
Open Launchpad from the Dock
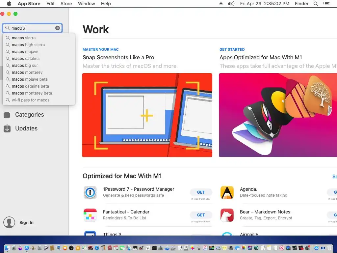coord(14,248)
